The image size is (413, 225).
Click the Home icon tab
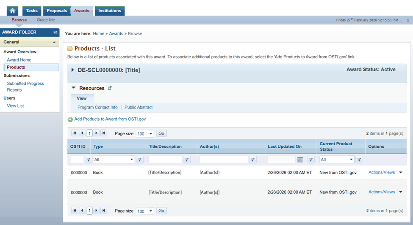pos(12,11)
